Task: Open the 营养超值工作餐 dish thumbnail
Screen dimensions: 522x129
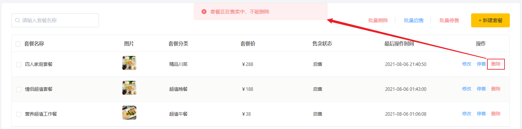Action: click(129, 113)
